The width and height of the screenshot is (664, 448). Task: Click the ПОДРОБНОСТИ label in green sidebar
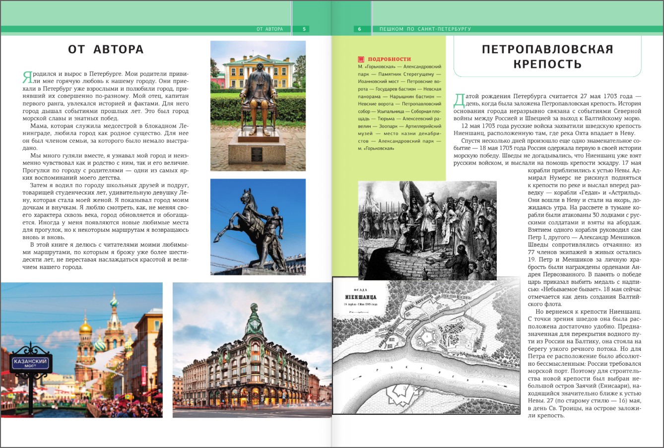pyautogui.click(x=389, y=59)
